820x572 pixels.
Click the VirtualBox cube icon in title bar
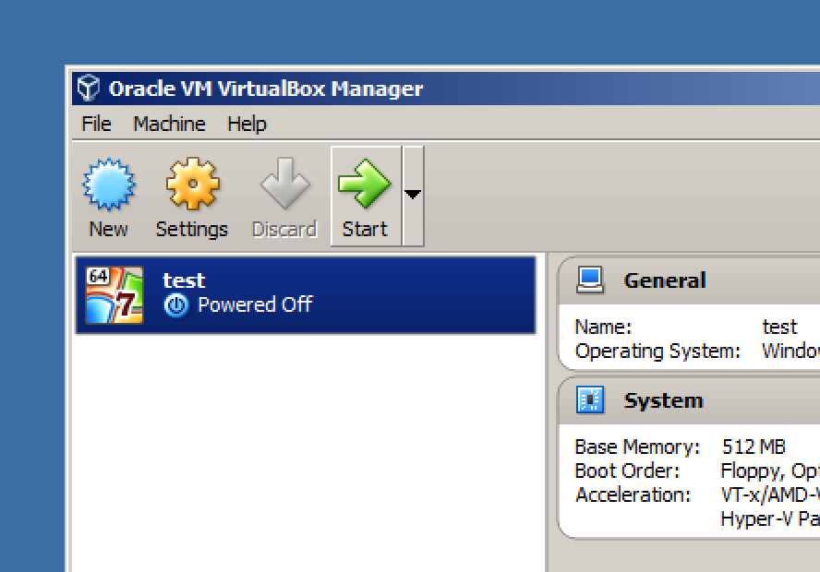click(88, 89)
